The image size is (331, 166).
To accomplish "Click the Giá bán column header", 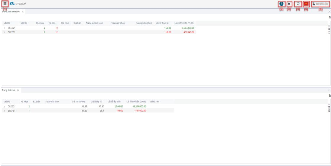I will [x=77, y=23].
